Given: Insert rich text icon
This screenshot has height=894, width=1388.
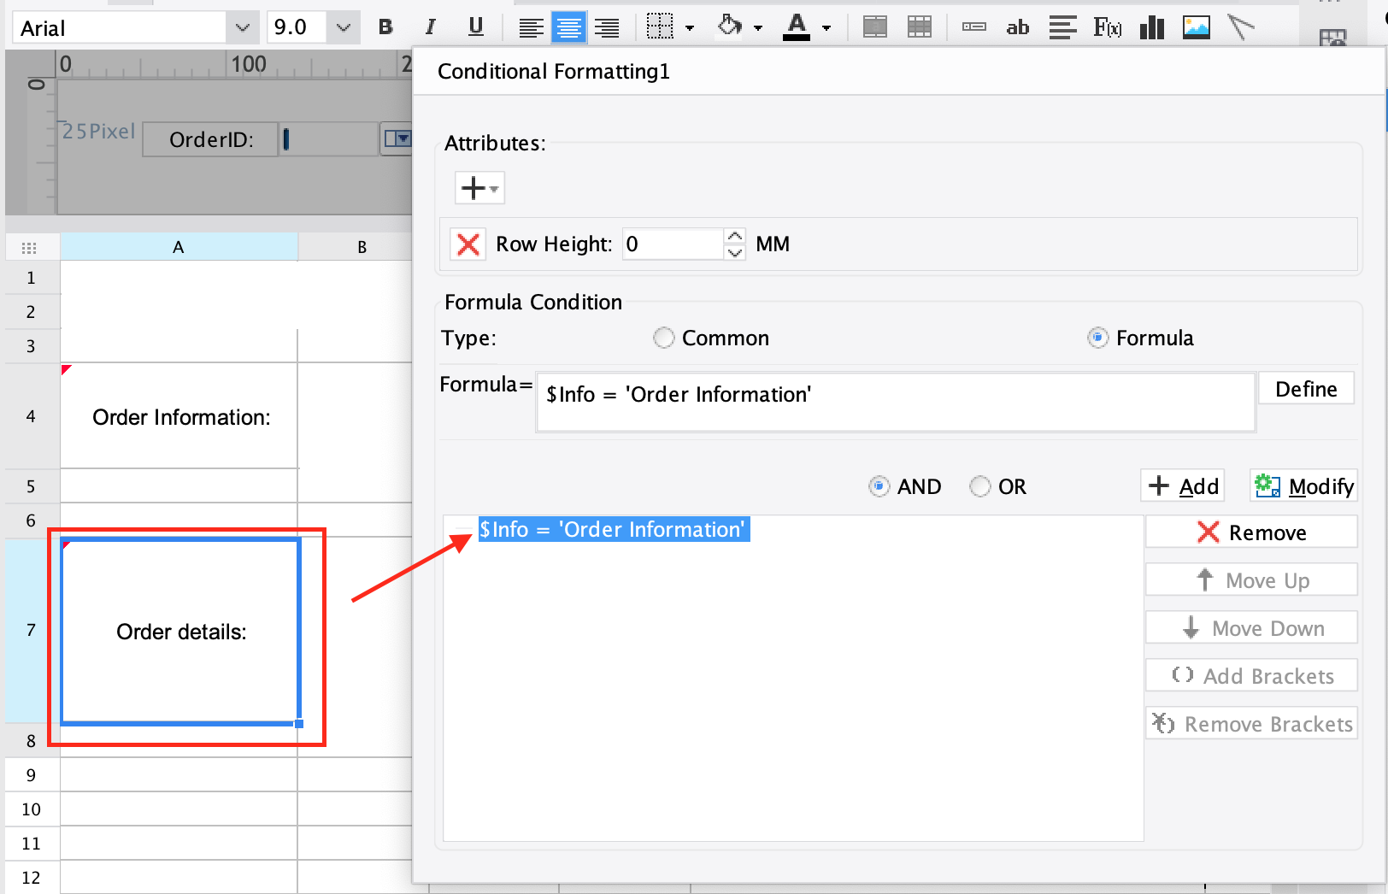Looking at the screenshot, I should coord(1062,27).
